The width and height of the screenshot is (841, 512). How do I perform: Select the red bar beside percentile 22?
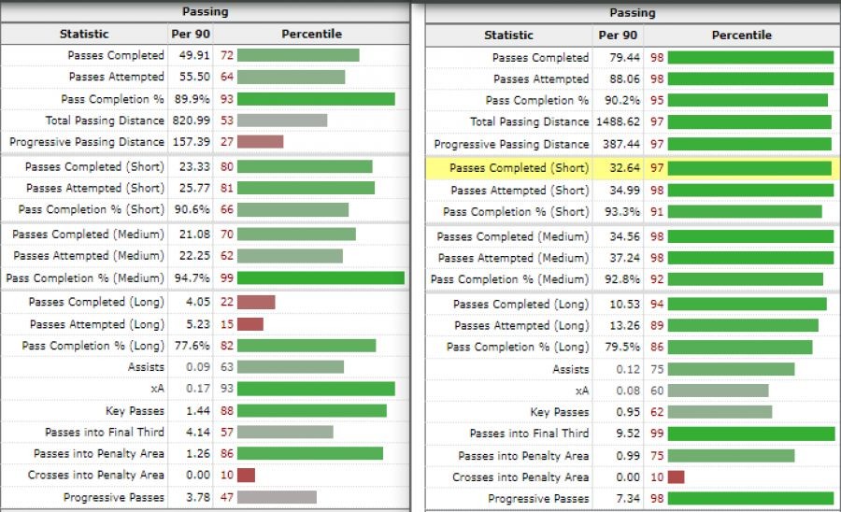[x=256, y=303]
